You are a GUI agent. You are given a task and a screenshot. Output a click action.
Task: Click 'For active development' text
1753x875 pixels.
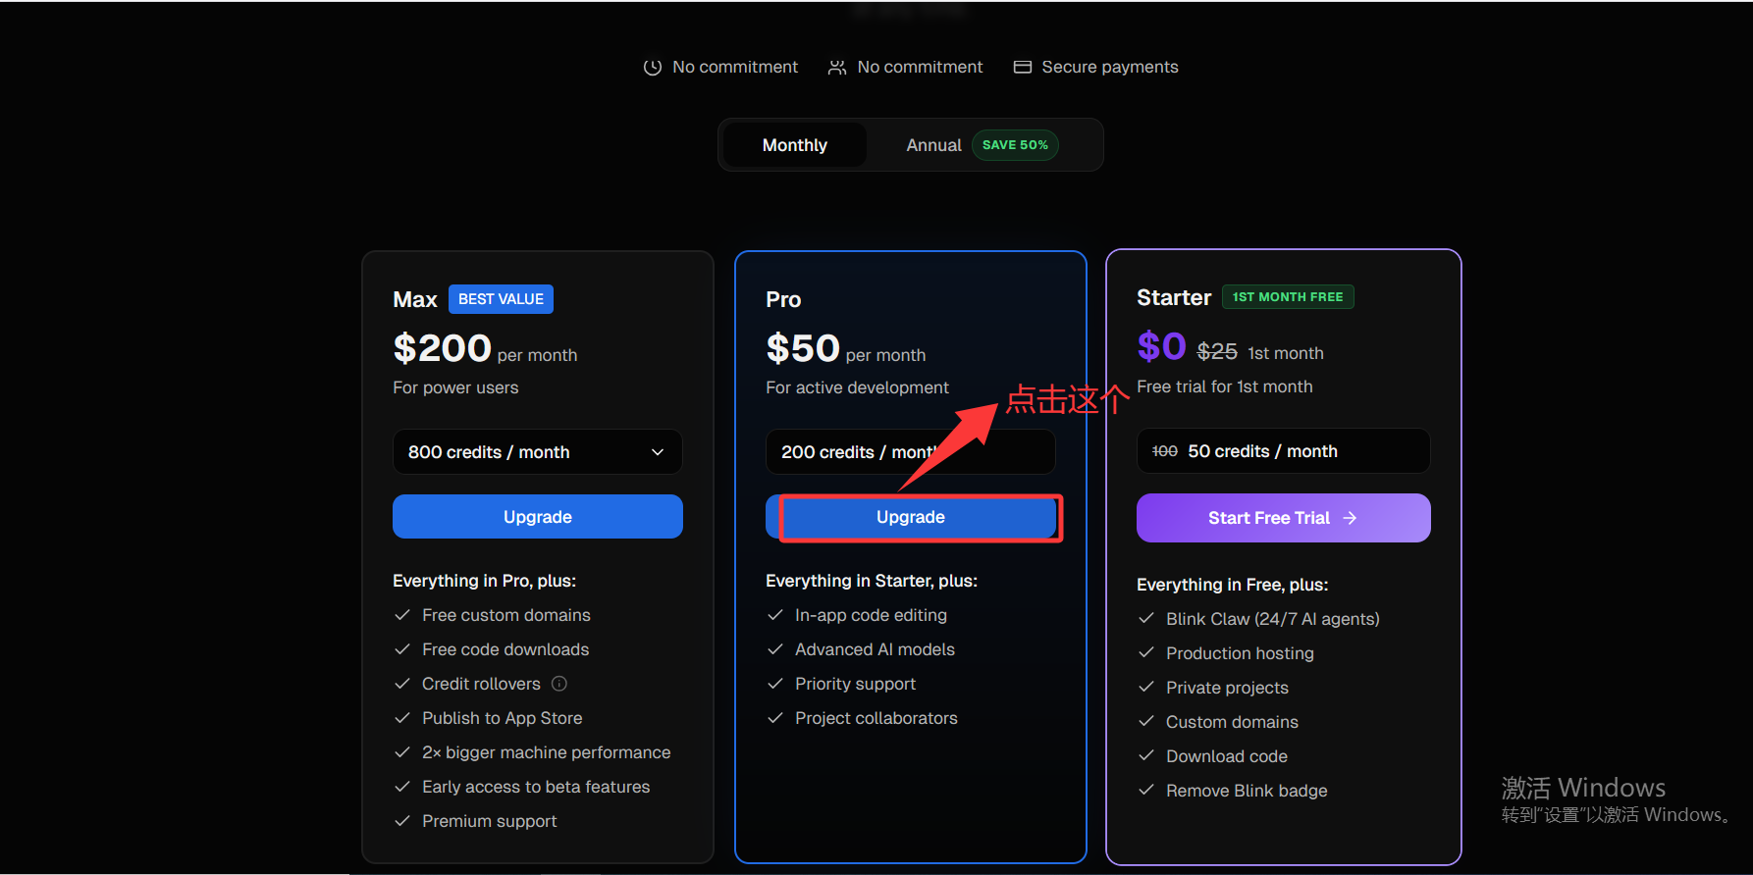coord(857,387)
